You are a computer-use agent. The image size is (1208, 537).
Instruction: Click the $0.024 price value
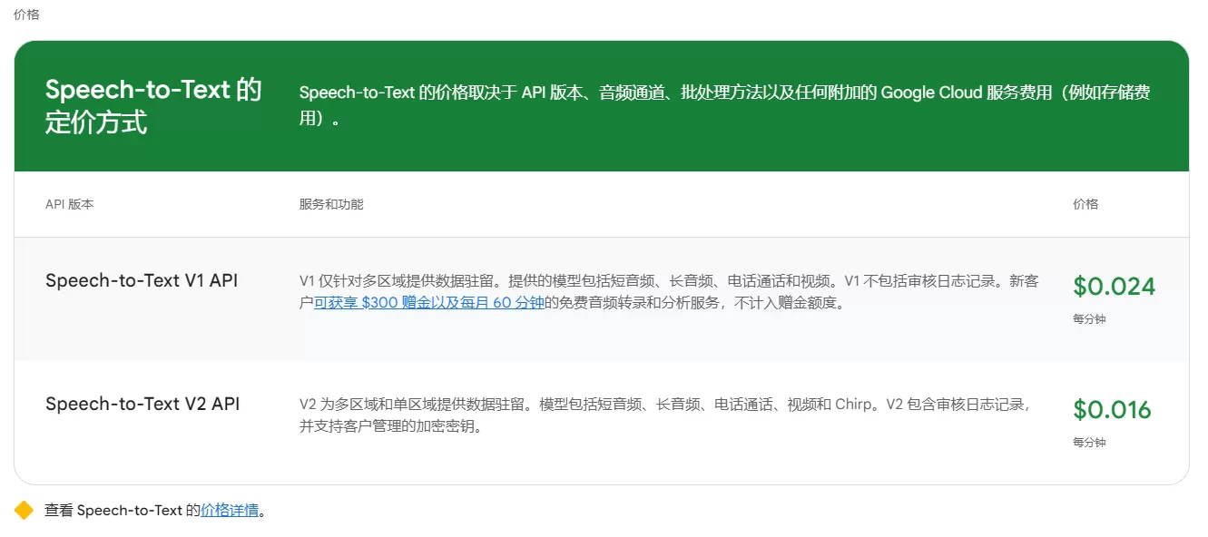tap(1114, 287)
